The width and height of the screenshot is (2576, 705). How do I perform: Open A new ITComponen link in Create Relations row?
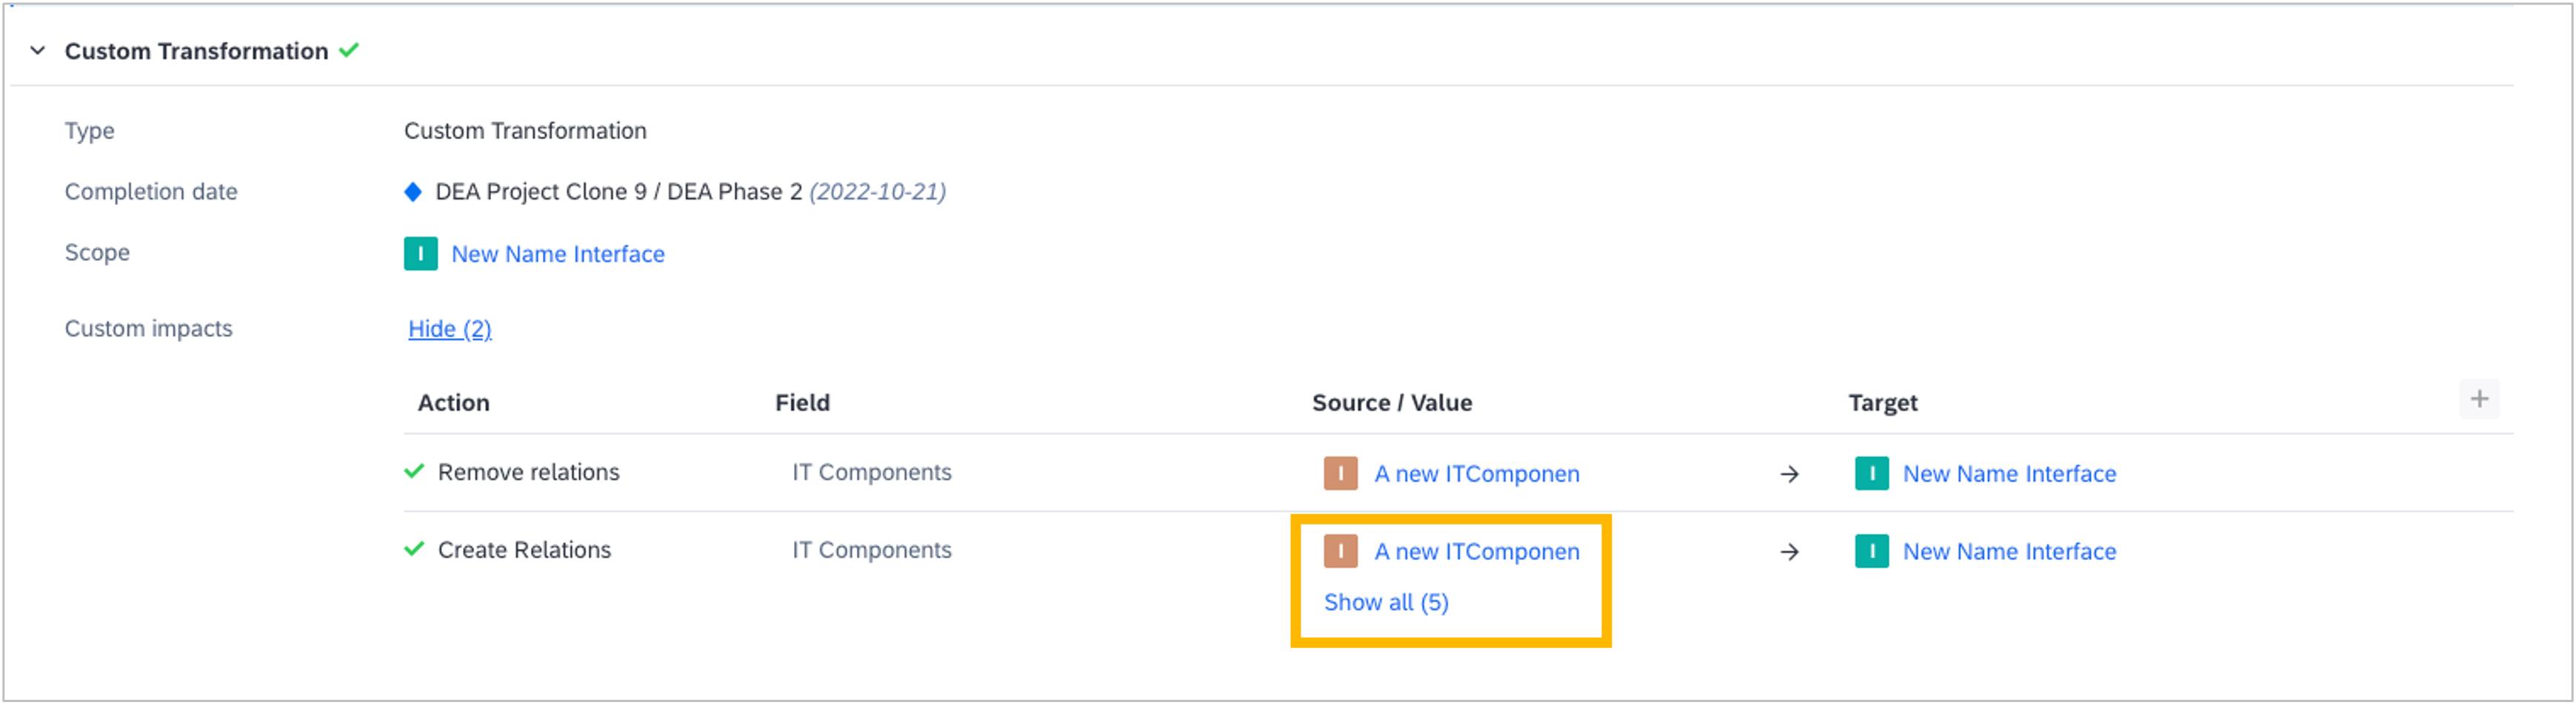1476,552
